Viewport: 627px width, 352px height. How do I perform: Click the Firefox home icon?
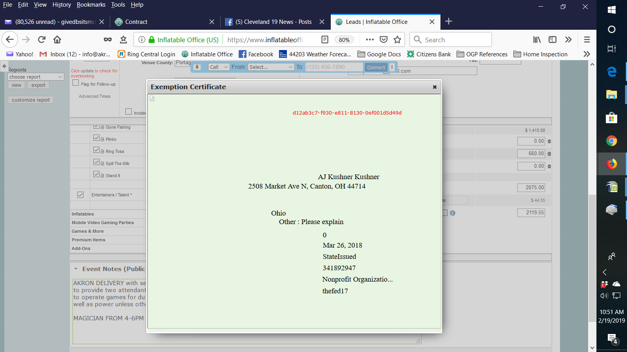(57, 40)
